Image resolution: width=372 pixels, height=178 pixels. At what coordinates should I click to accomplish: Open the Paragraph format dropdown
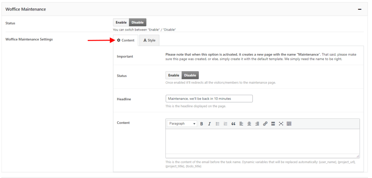[x=182, y=124]
